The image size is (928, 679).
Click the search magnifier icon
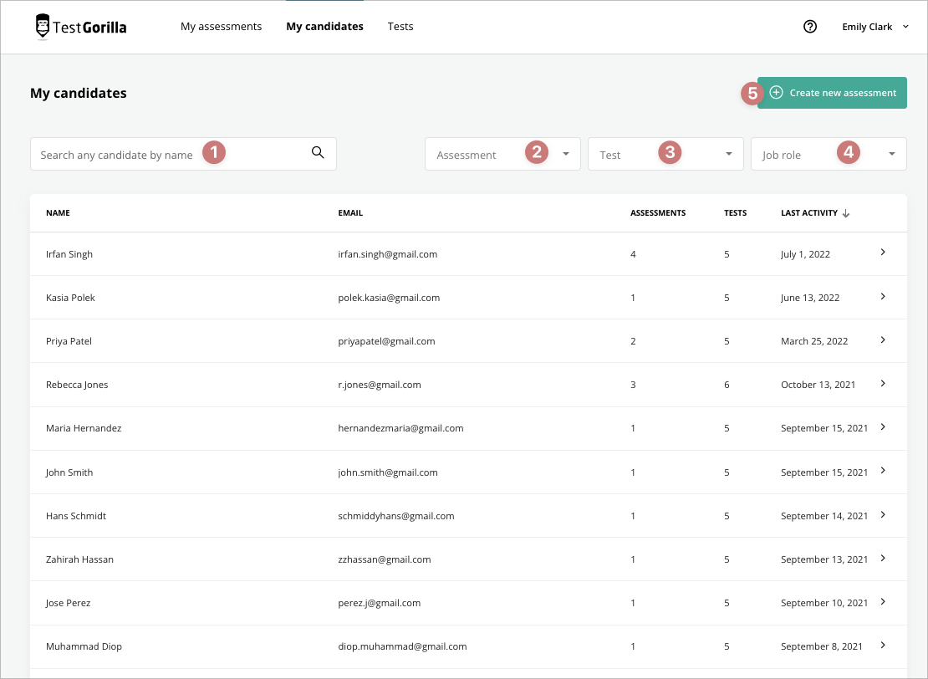(317, 153)
